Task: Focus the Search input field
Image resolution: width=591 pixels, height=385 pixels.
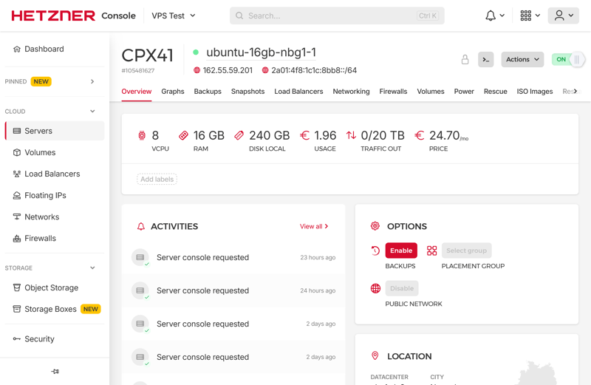Action: (x=332, y=16)
